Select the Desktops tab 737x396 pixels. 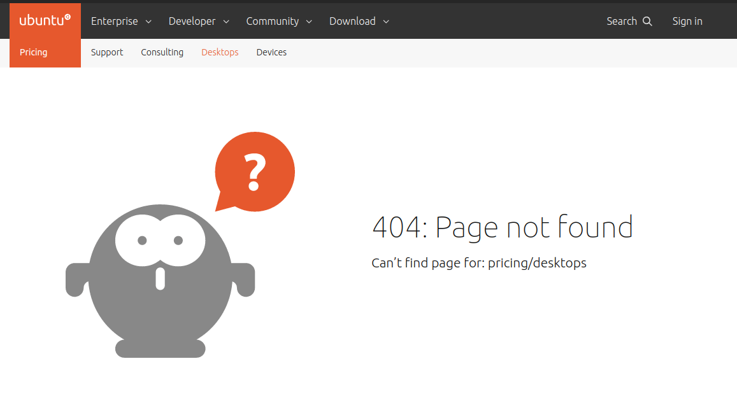(x=220, y=52)
